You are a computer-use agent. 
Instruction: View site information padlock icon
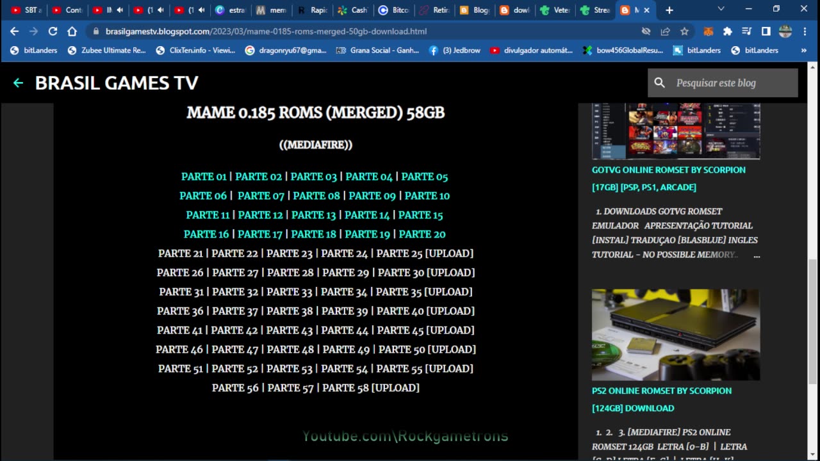(95, 31)
